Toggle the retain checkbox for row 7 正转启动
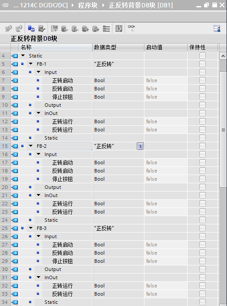The image size is (227, 306). pyautogui.click(x=202, y=80)
